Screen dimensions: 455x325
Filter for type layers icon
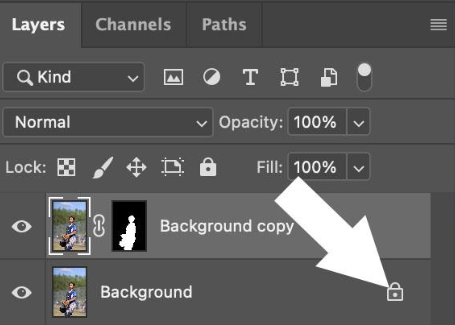click(x=250, y=77)
